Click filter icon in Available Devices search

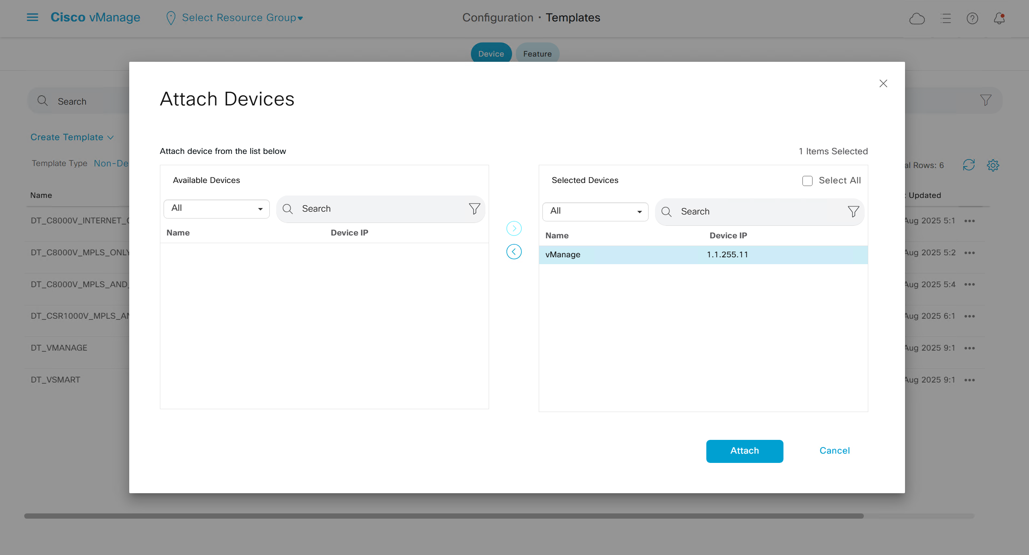tap(474, 209)
